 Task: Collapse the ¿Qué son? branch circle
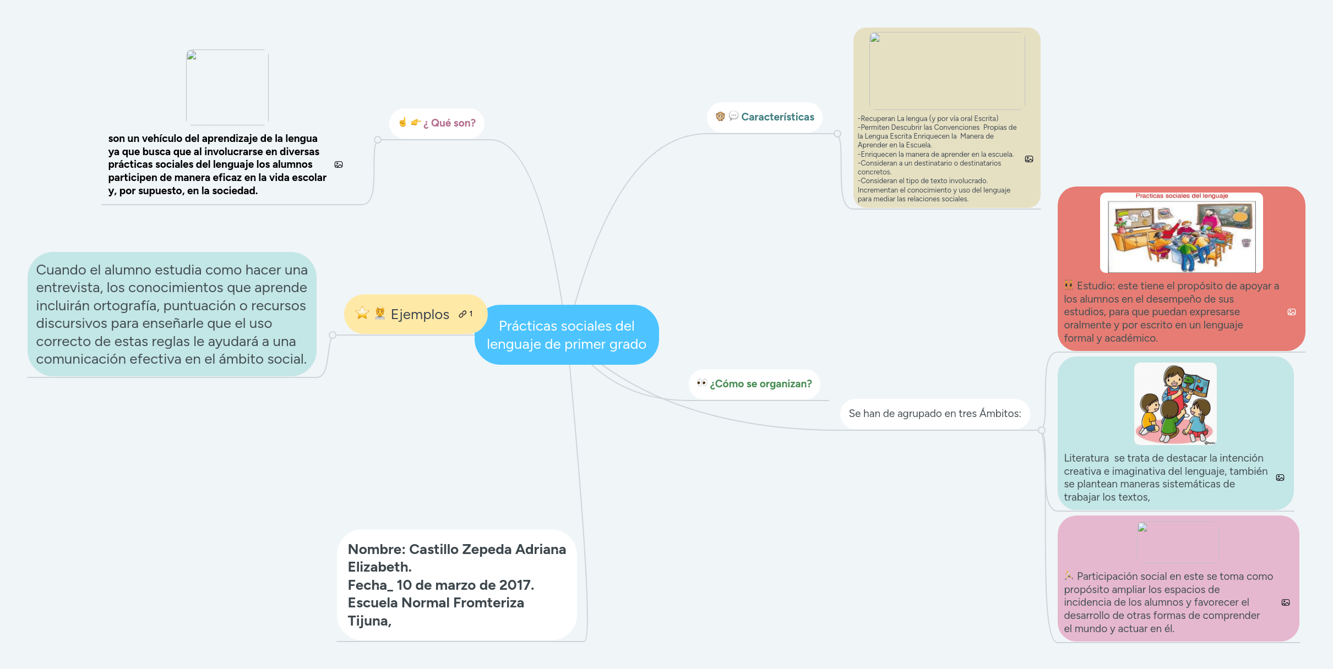coord(378,140)
